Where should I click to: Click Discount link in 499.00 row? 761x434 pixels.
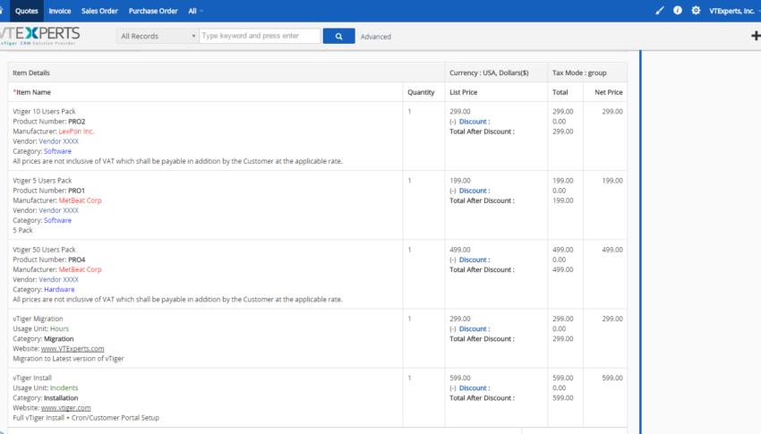[x=473, y=260]
